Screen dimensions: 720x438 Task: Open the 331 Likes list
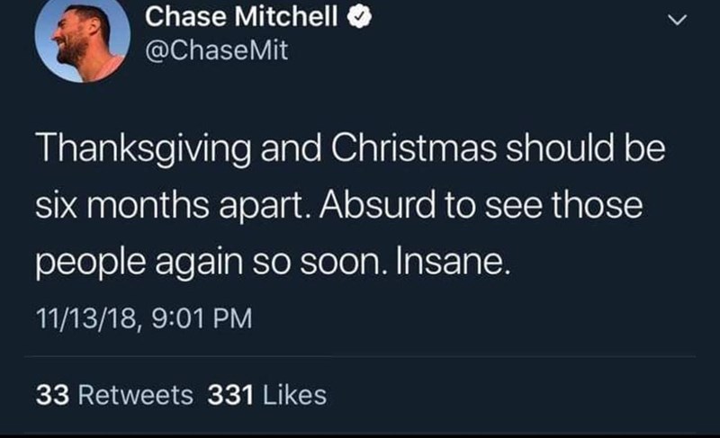point(267,394)
